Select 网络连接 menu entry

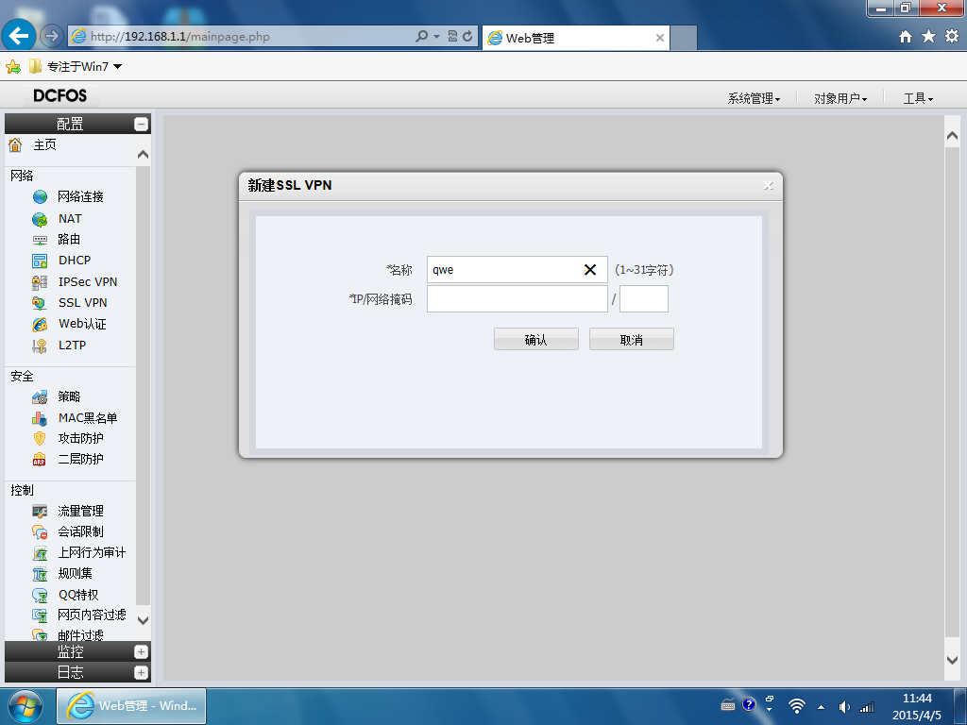click(x=81, y=196)
